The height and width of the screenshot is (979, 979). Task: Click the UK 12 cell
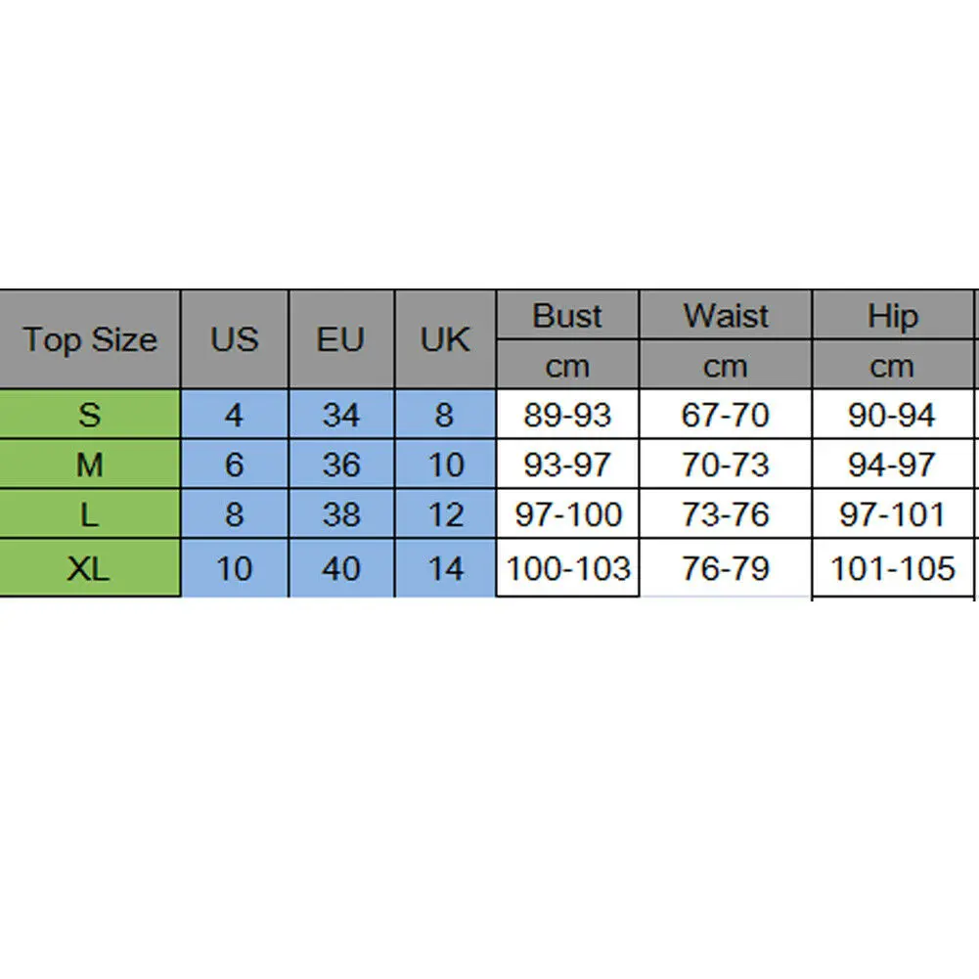(x=446, y=513)
